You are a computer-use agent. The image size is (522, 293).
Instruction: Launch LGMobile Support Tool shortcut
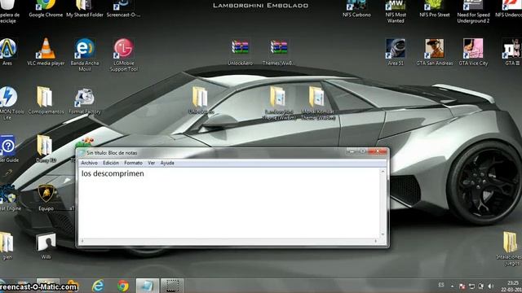pos(123,55)
